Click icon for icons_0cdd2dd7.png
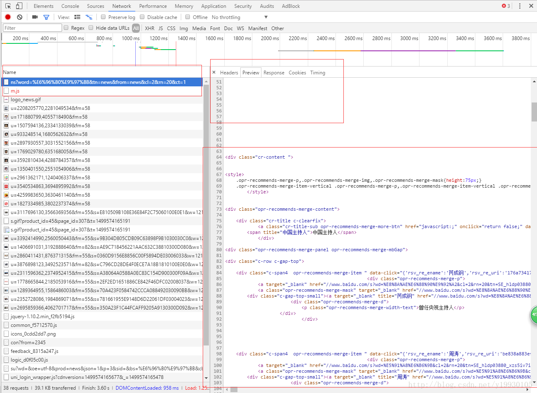Image resolution: width=537 pixels, height=393 pixels. click(x=6, y=334)
